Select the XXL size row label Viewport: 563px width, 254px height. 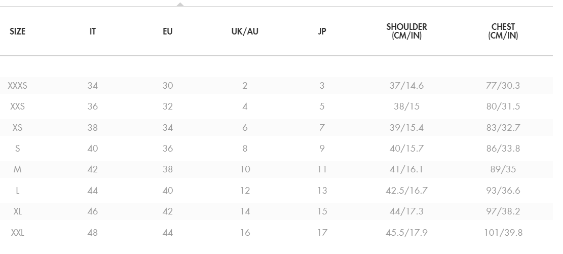point(18,233)
